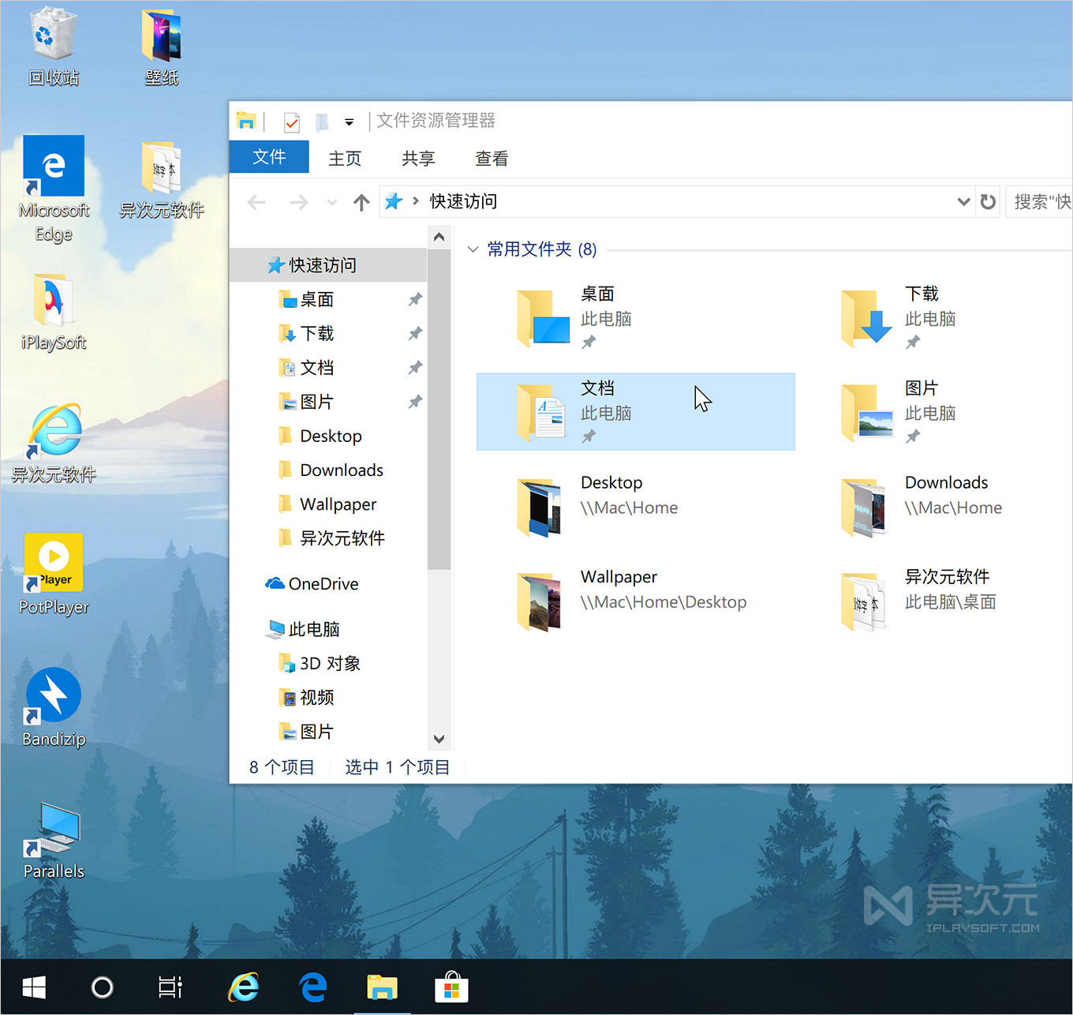Image resolution: width=1073 pixels, height=1015 pixels.
Task: Collapse the 常用文件夹 section
Action: [472, 249]
